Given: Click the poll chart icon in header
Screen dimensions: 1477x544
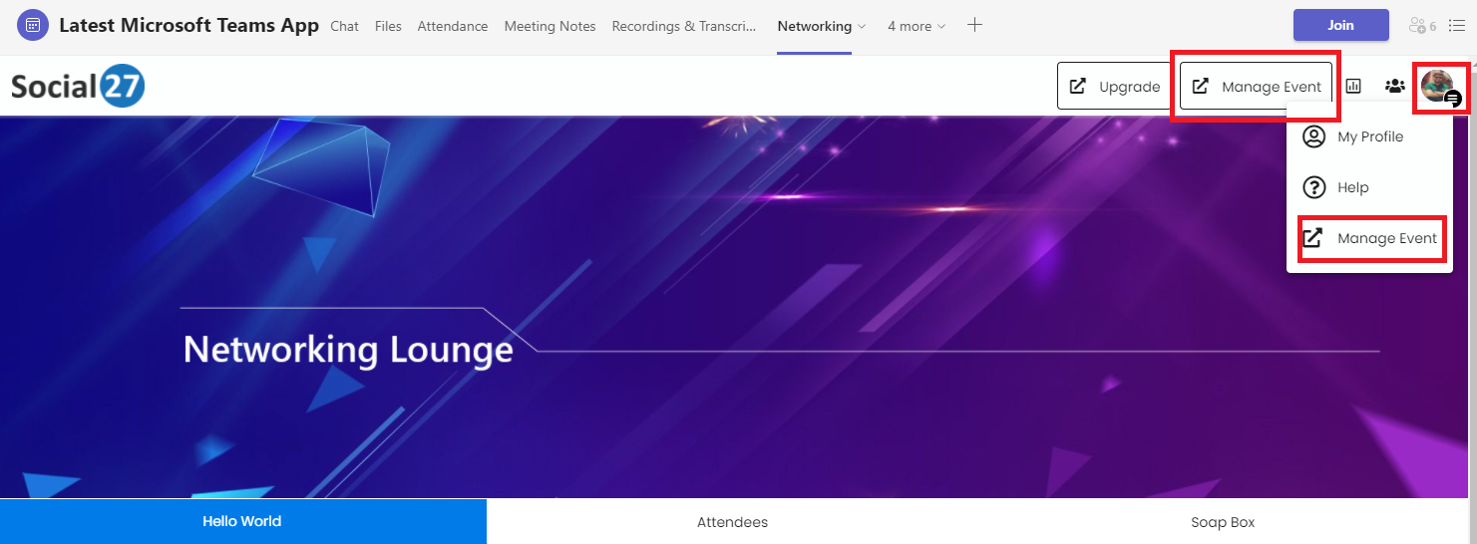Looking at the screenshot, I should [1353, 87].
